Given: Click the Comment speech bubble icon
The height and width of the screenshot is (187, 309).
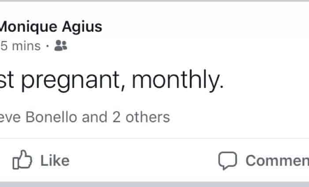Looking at the screenshot, I should click(x=228, y=161).
